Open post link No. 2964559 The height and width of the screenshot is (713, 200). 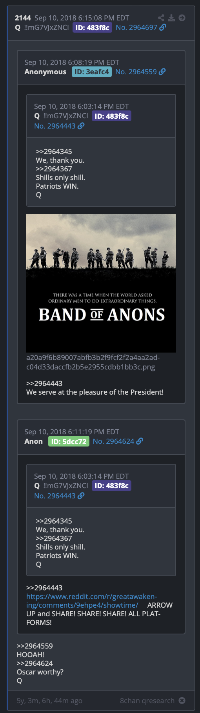[136, 72]
